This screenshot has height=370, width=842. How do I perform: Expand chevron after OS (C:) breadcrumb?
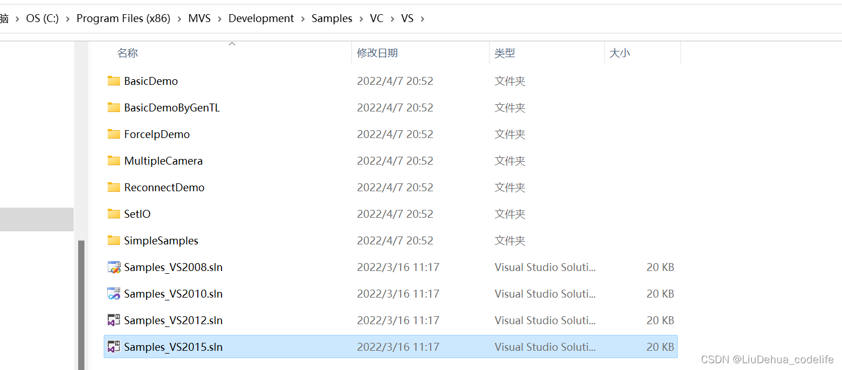click(68, 19)
